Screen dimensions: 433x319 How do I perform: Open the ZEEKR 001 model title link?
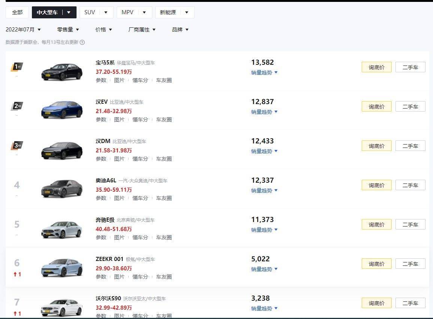click(109, 259)
